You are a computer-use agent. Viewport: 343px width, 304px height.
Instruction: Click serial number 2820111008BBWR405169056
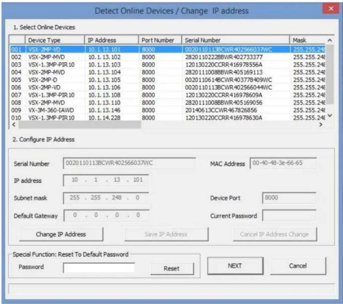tap(224, 102)
